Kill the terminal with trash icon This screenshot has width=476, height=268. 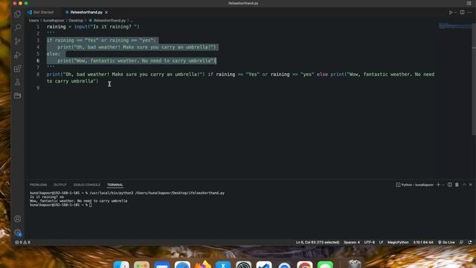pyautogui.click(x=457, y=185)
